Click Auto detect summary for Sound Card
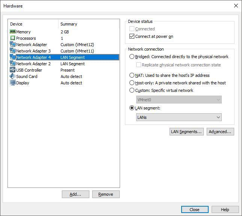 (71, 76)
